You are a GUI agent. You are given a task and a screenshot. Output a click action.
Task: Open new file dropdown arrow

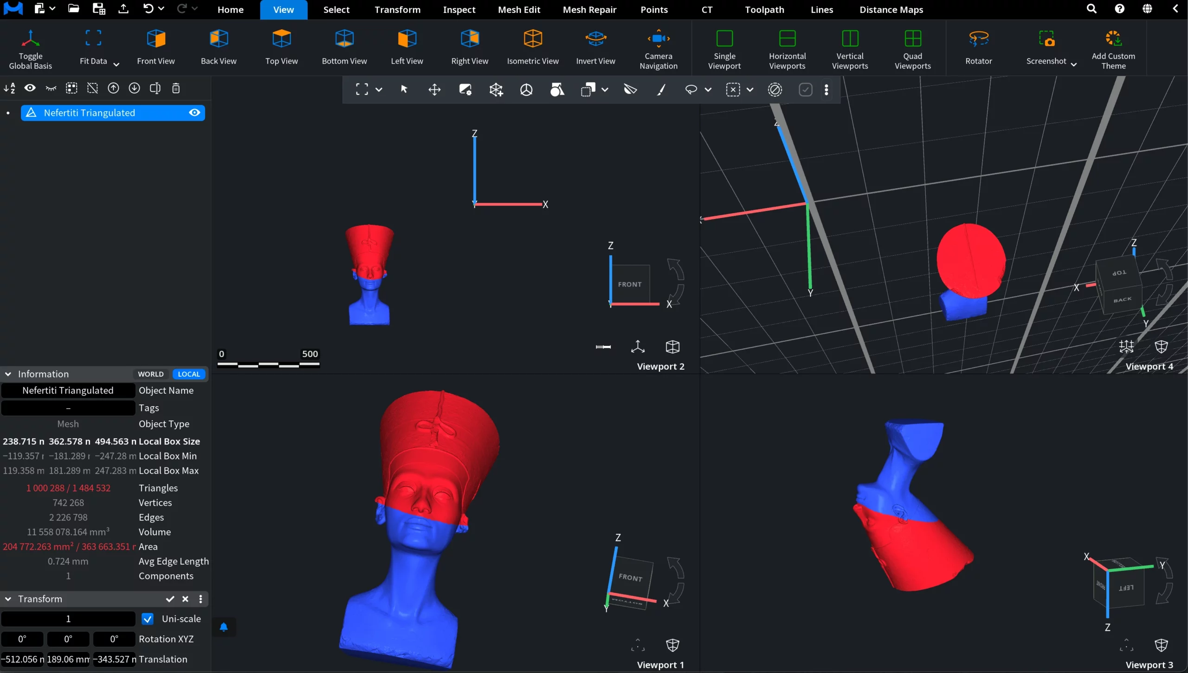pyautogui.click(x=52, y=9)
